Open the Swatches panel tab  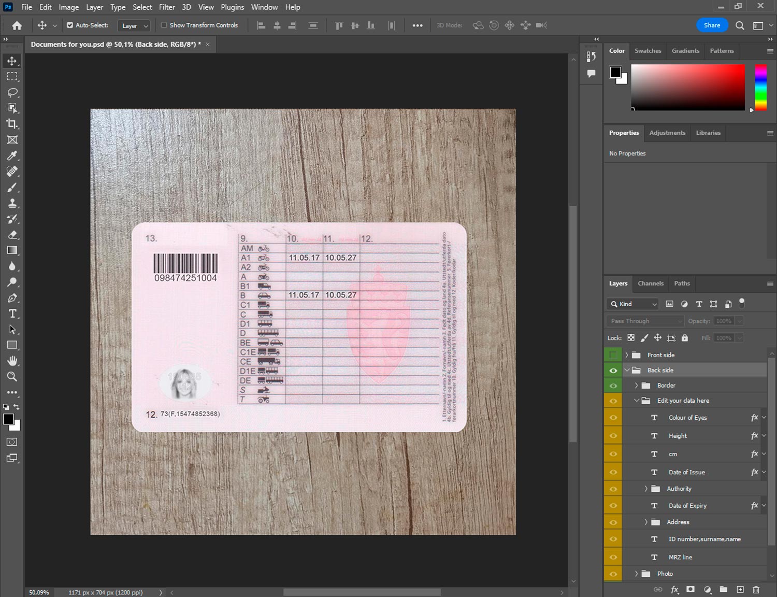click(x=647, y=51)
